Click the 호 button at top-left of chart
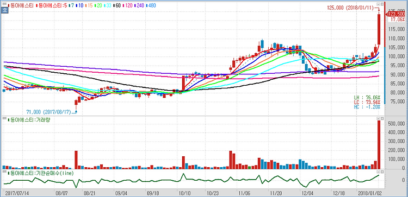This screenshot has width=408, height=197. click(x=4, y=11)
